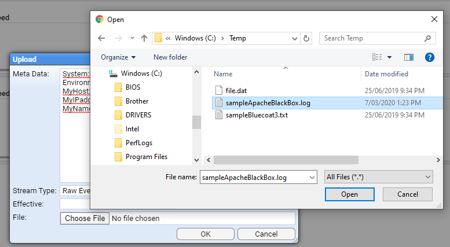Select the Program Files folder in tree
The image size is (450, 247).
[x=146, y=157]
